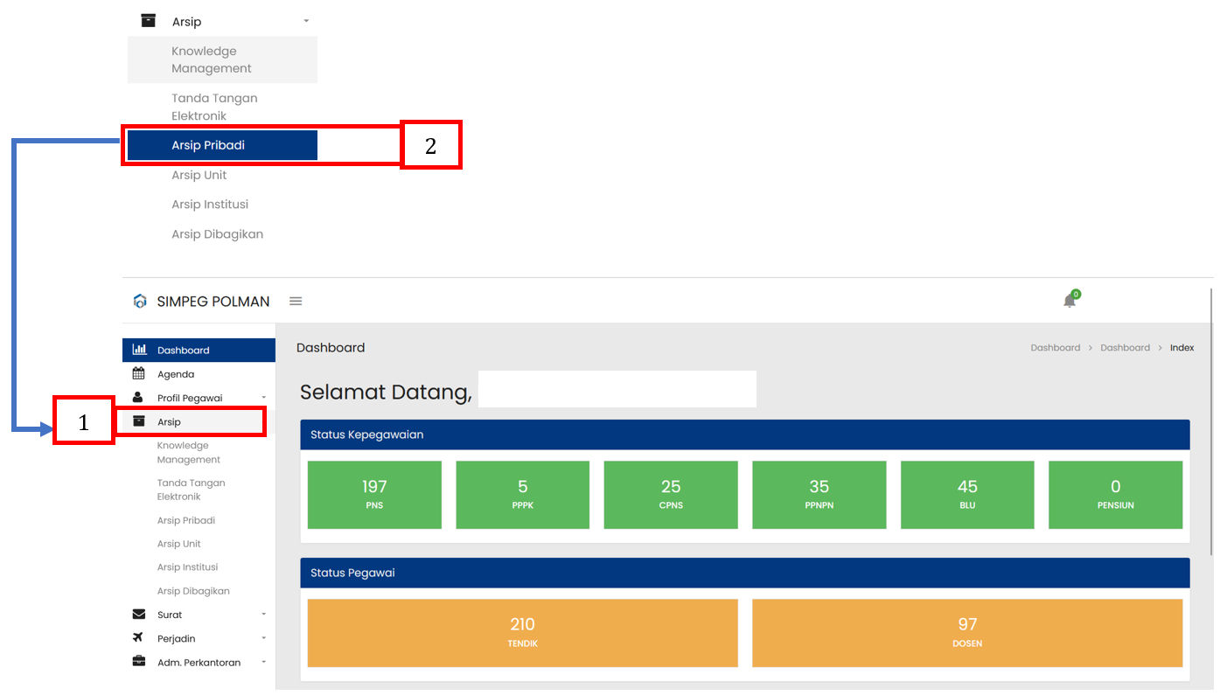Click the Adm. Perkantoran briefcase icon

click(x=139, y=662)
